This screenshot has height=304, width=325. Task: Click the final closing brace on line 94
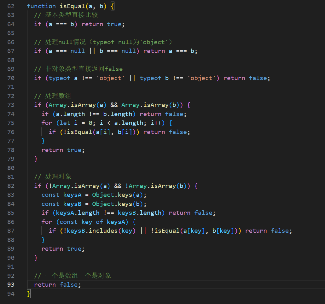click(x=29, y=294)
